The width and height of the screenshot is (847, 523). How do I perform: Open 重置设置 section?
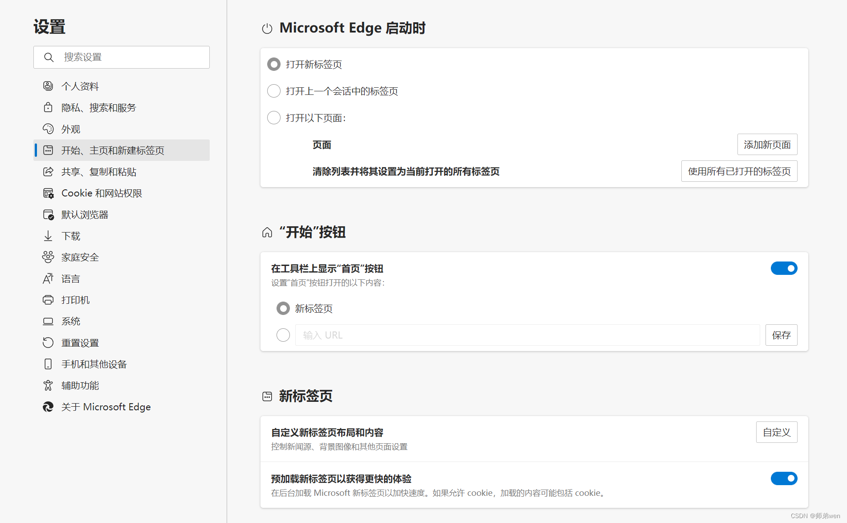pyautogui.click(x=122, y=343)
